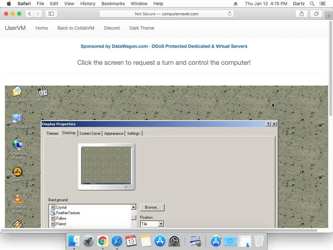This screenshot has width=333, height=250.
Task: Select Friend in the Background list
Action: click(x=61, y=224)
